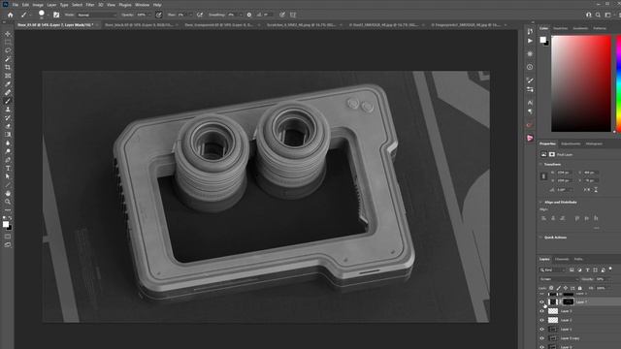Select the Gradient tool

8,135
